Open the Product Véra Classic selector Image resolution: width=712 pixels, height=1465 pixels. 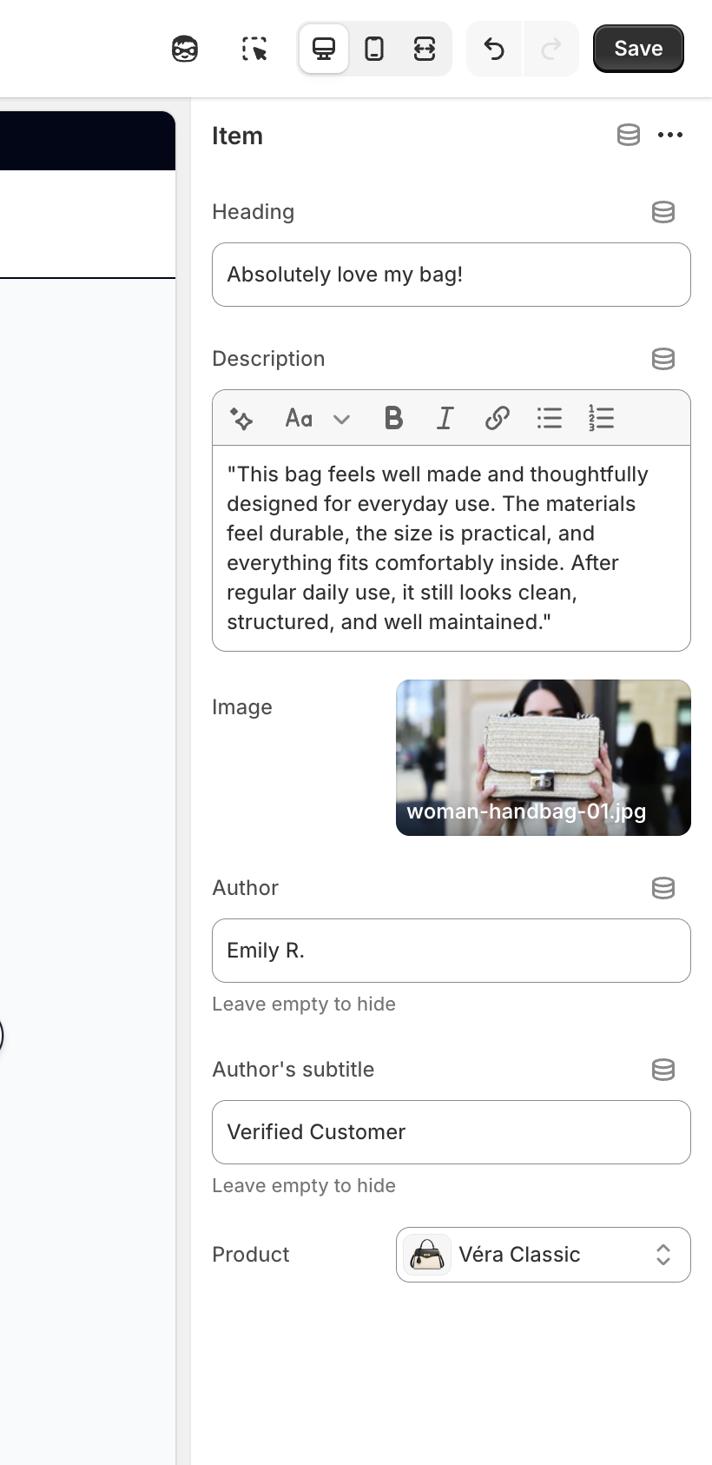tap(543, 1255)
